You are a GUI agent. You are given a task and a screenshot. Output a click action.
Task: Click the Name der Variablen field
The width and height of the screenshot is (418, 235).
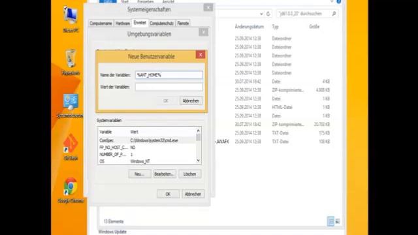[x=169, y=75]
